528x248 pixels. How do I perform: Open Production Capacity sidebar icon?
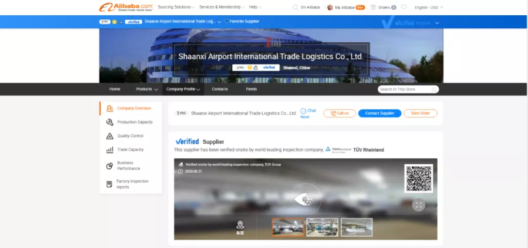click(110, 122)
